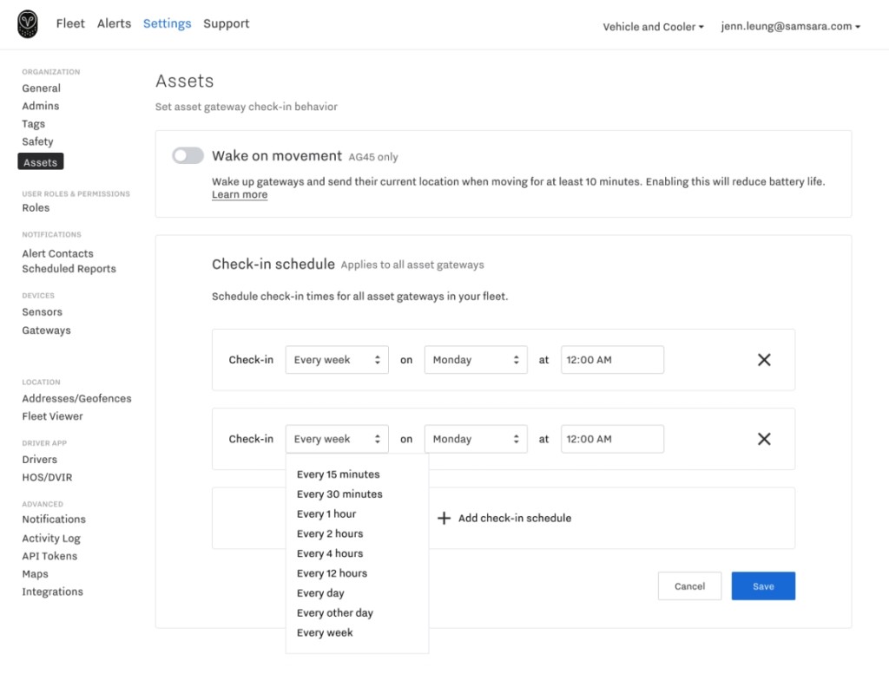
Task: Follow the Learn more link
Action: tap(240, 195)
